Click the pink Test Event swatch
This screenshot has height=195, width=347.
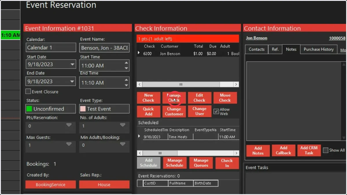(83, 109)
